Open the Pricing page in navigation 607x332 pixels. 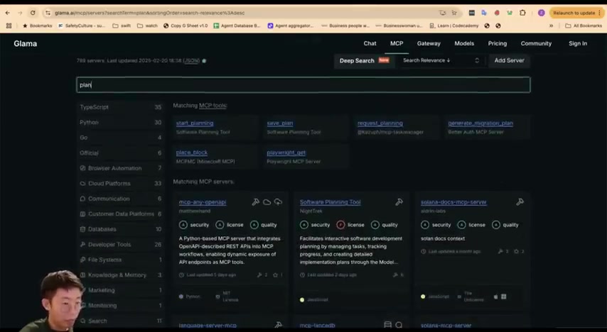(497, 43)
